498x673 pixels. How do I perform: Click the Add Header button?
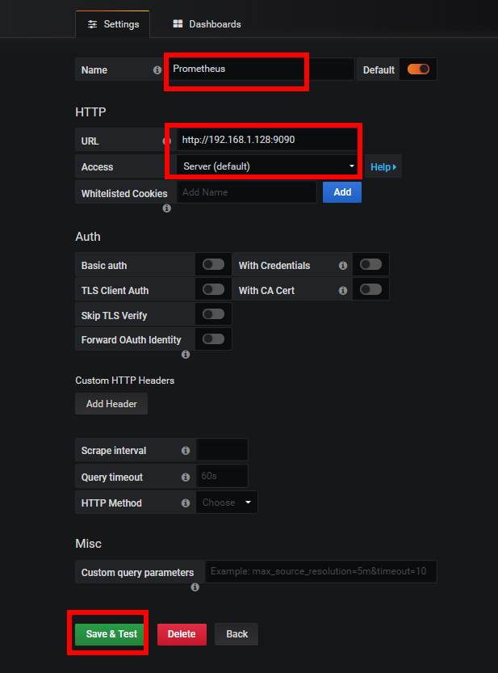point(111,404)
